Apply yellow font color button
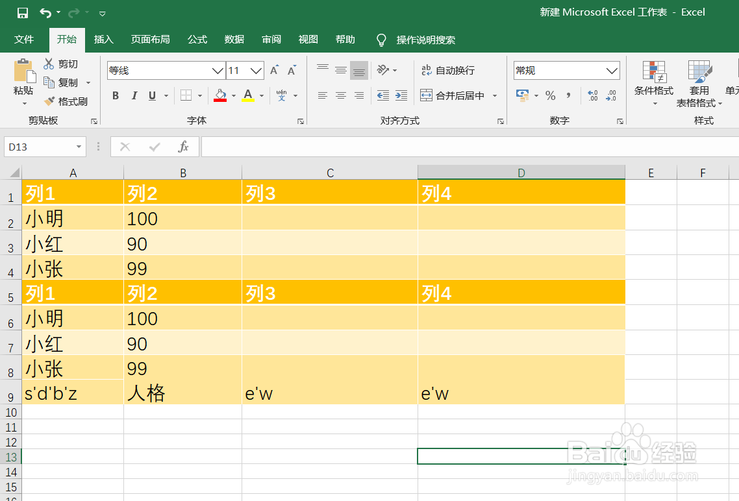This screenshot has width=739, height=501. pos(248,95)
